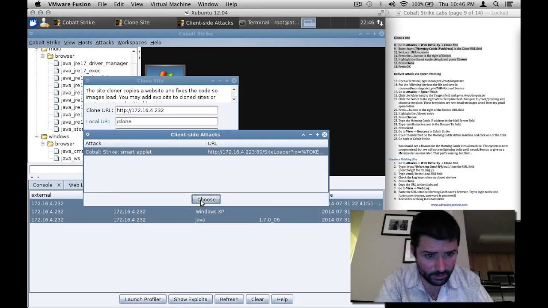Image resolution: width=548 pixels, height=308 pixels.
Task: Click into the Local URI field
Action: (x=167, y=121)
